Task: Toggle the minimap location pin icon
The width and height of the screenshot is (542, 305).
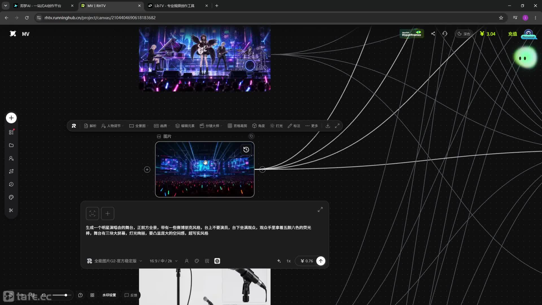Action: [11, 295]
